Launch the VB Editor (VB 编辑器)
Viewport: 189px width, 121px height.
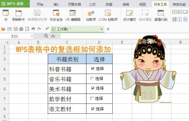pyautogui.click(x=73, y=13)
